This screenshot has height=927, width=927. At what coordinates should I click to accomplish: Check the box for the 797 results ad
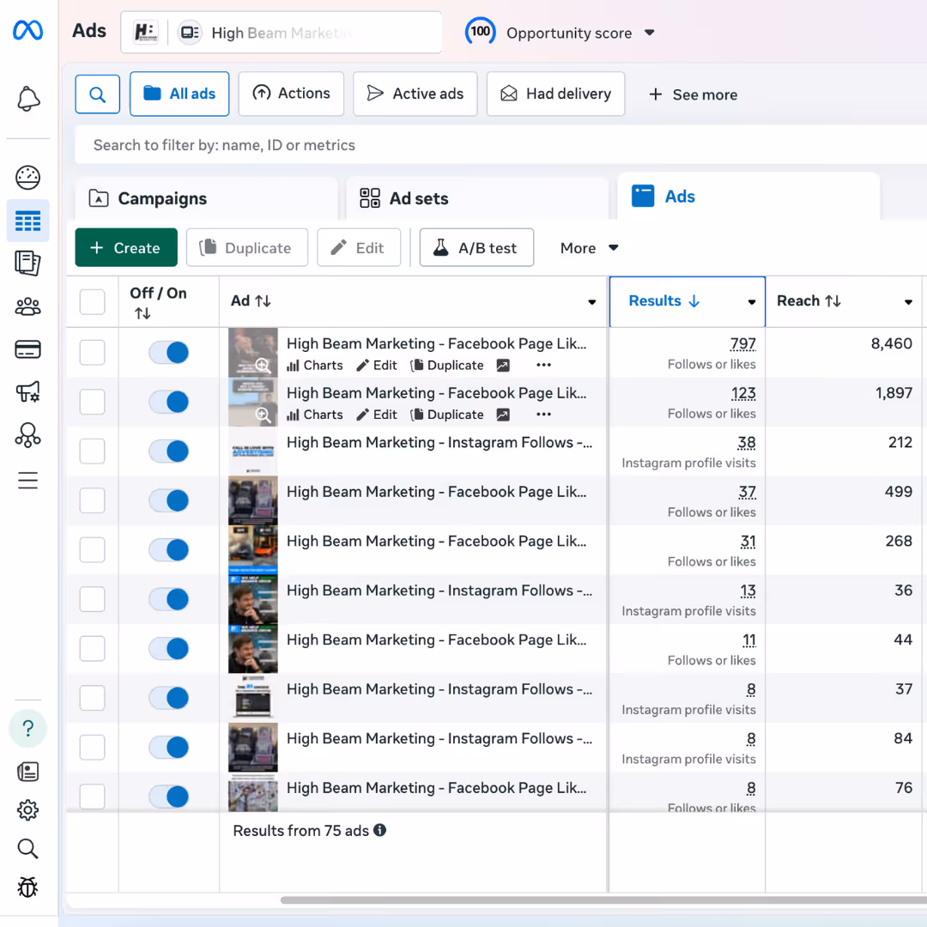[x=92, y=353]
